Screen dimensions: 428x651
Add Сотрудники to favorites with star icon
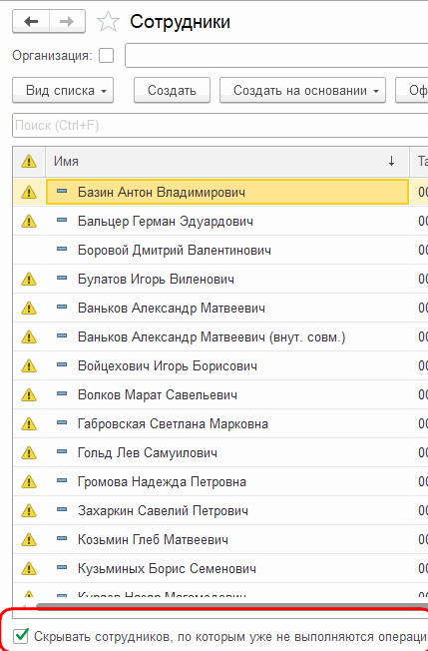click(x=108, y=22)
